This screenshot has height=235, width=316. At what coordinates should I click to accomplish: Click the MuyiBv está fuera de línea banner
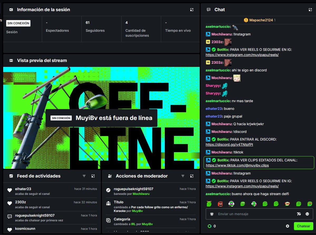click(x=101, y=118)
